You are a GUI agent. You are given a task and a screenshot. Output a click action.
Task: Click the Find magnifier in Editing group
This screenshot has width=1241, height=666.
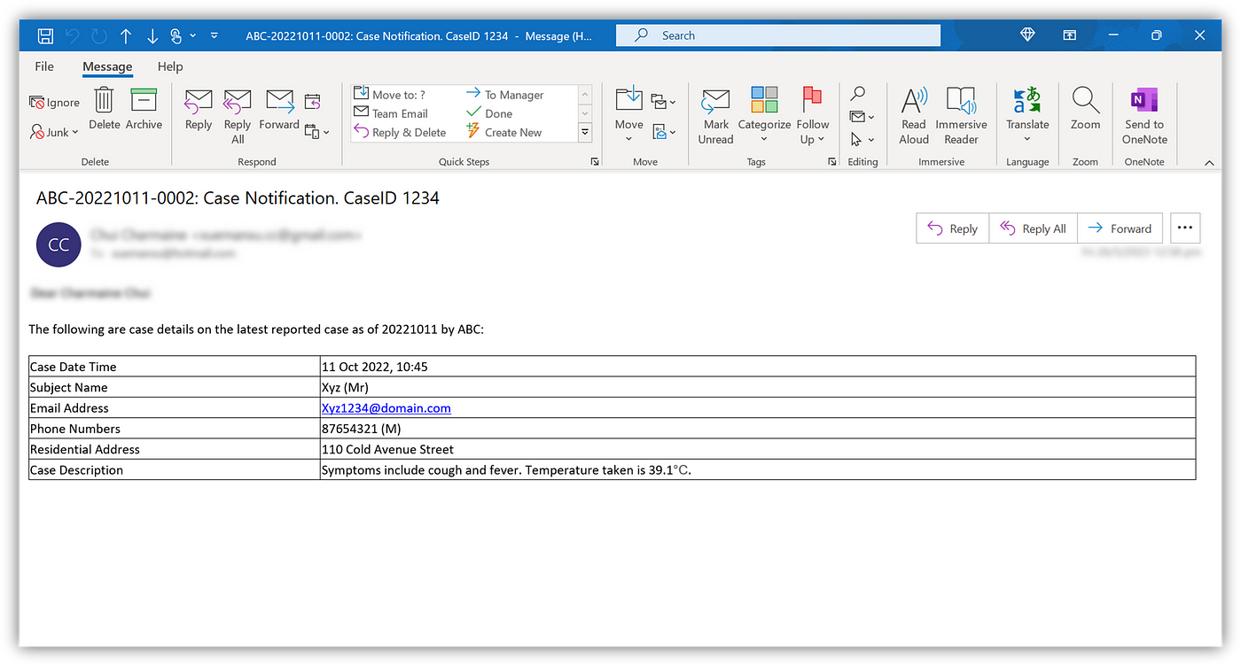858,94
